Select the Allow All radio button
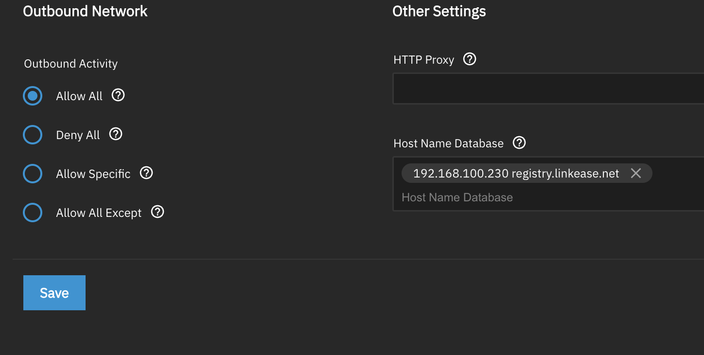 point(33,96)
